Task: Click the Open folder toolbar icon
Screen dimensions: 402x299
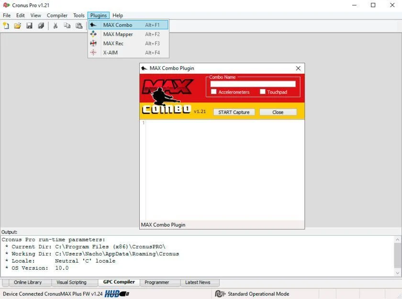Action: pyautogui.click(x=17, y=26)
